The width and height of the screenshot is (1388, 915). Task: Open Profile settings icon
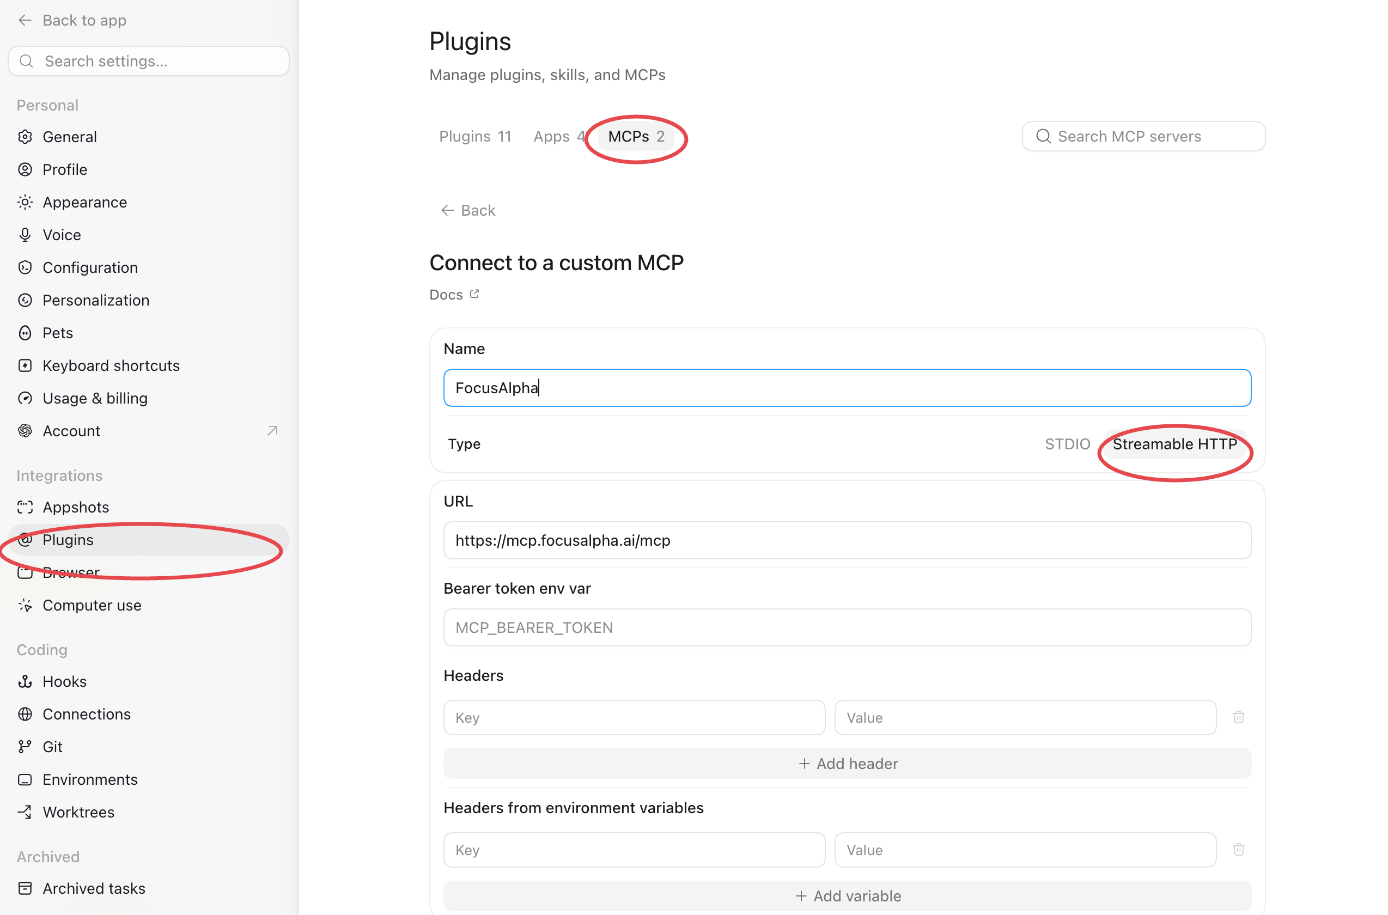25,169
